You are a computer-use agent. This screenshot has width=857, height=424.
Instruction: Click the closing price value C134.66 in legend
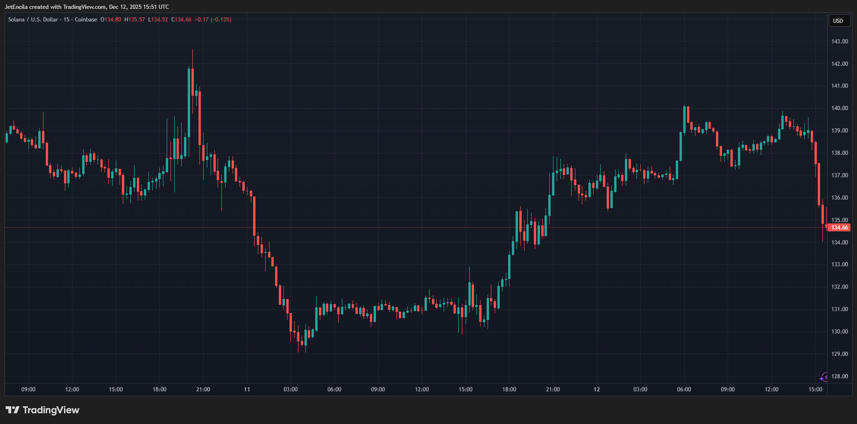coord(181,20)
